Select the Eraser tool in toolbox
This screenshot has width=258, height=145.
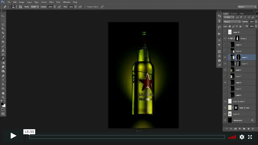(3, 59)
